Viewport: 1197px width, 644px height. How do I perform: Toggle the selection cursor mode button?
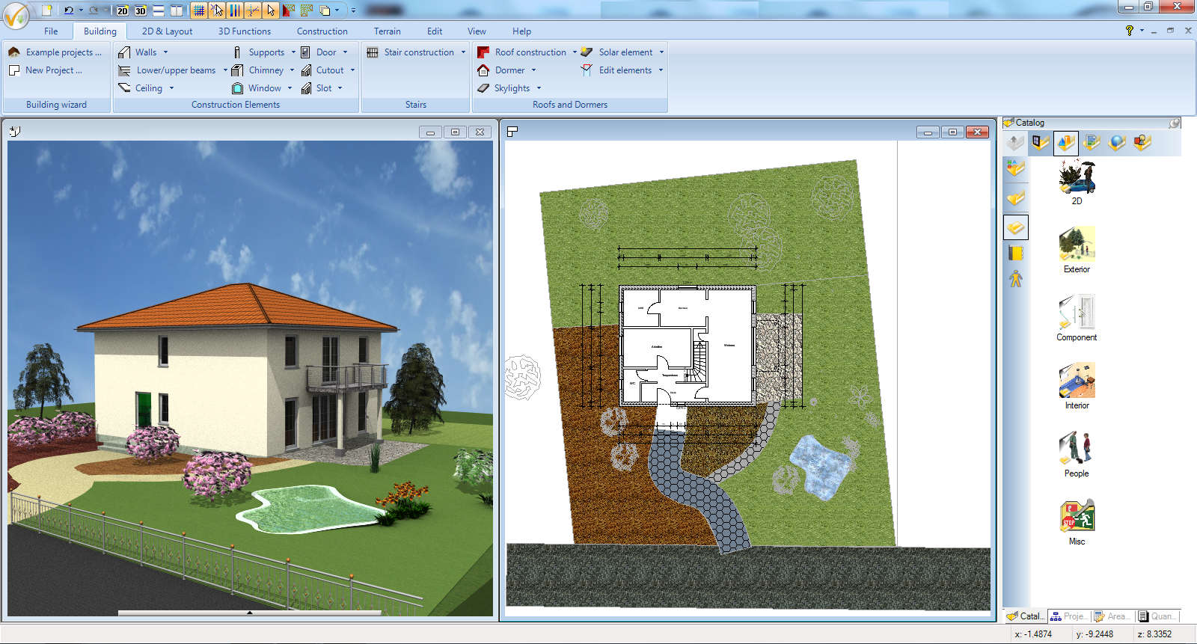coord(271,10)
